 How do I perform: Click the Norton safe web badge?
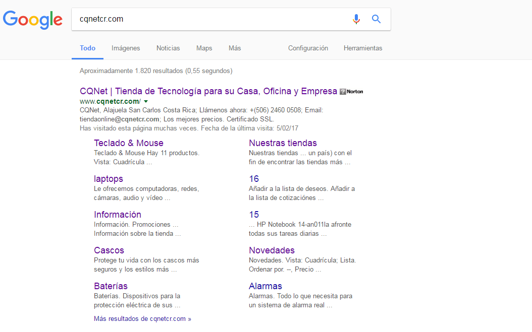tap(351, 92)
